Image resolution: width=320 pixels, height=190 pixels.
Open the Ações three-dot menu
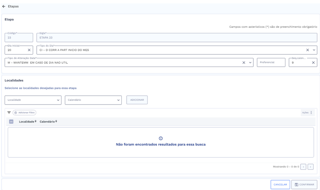tap(311, 113)
